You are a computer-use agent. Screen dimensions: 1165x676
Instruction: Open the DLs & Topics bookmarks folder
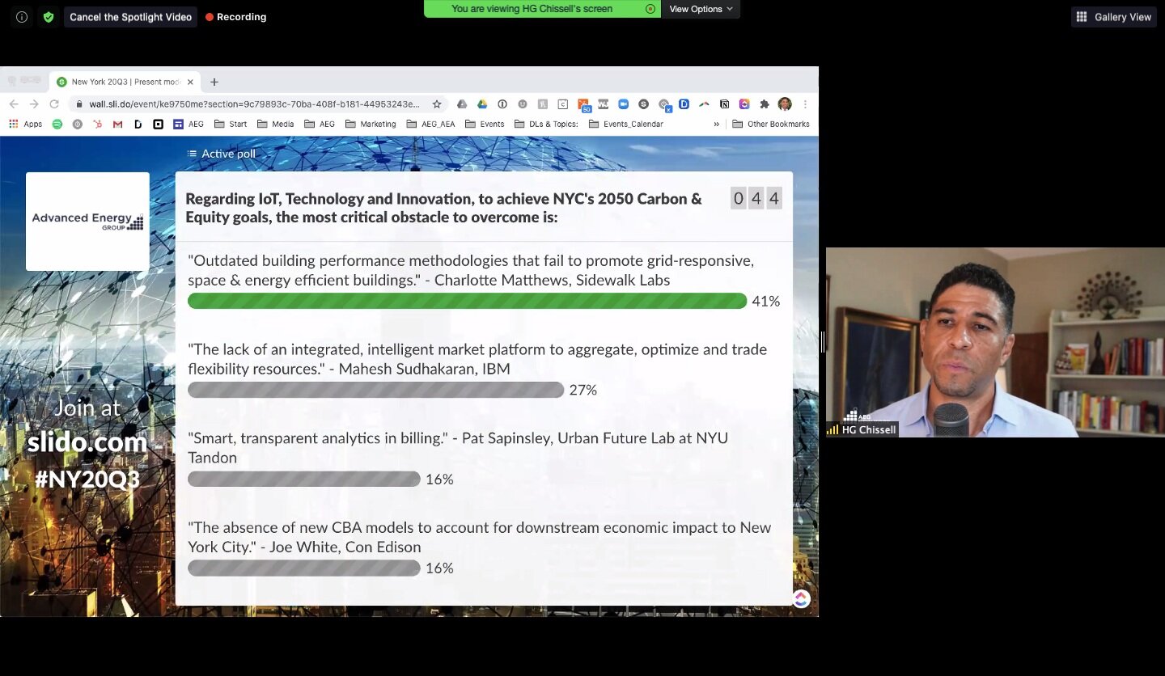(x=546, y=125)
